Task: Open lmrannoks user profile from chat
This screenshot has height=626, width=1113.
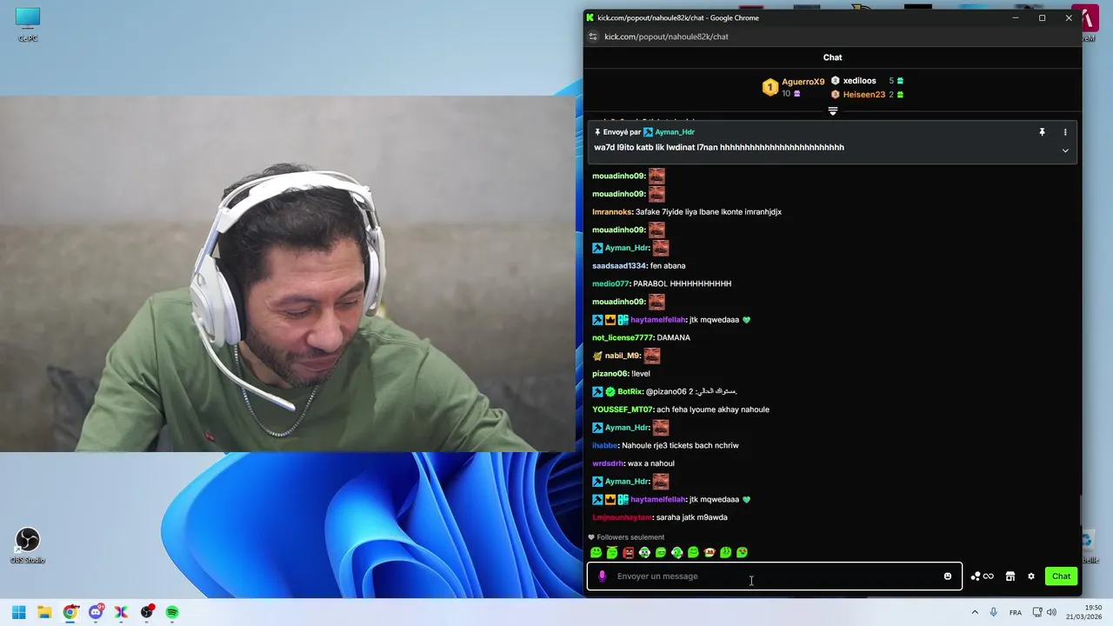Action: [x=612, y=212]
